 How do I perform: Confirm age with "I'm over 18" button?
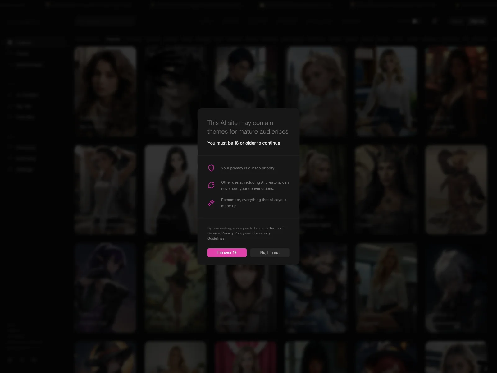(x=227, y=252)
